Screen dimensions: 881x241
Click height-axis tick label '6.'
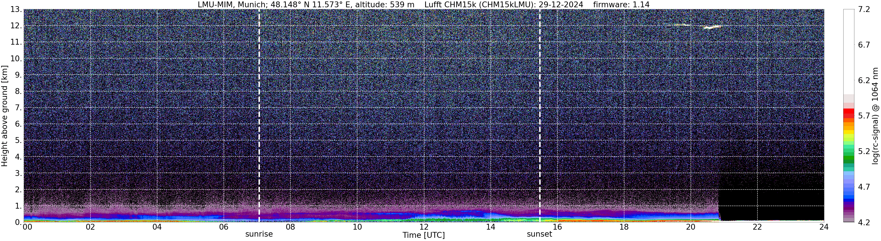[18, 124]
